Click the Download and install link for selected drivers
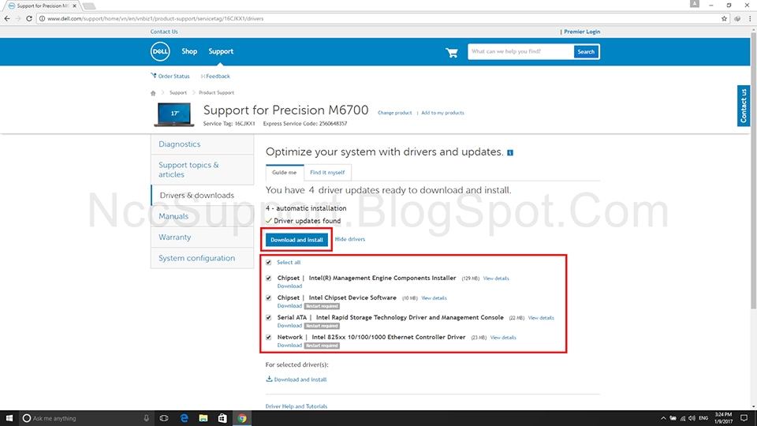Image resolution: width=757 pixels, height=426 pixels. 300,379
